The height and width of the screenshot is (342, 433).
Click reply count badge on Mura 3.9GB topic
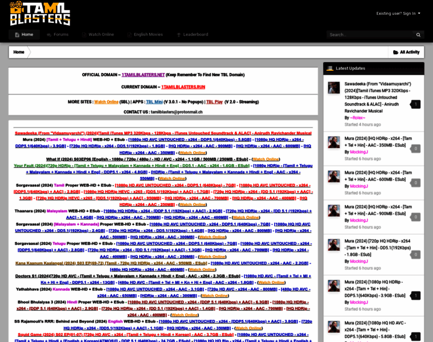click(415, 296)
